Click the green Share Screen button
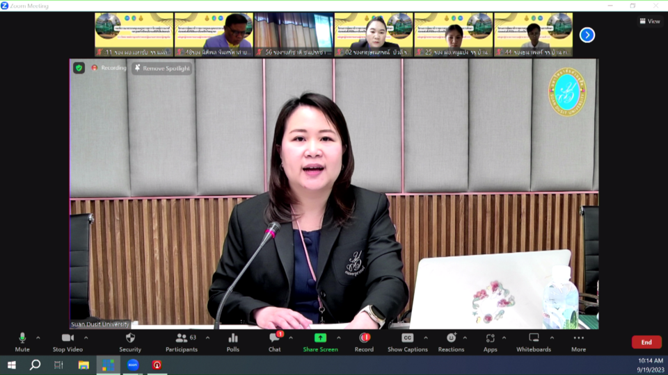The height and width of the screenshot is (375, 668). tap(320, 342)
